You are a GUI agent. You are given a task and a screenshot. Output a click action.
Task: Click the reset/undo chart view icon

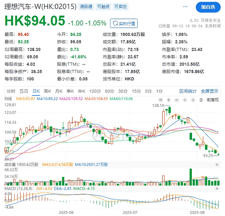161,100
